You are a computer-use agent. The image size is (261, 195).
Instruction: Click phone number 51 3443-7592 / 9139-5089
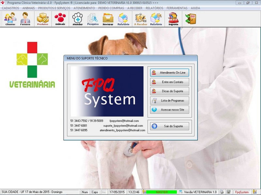(86, 121)
